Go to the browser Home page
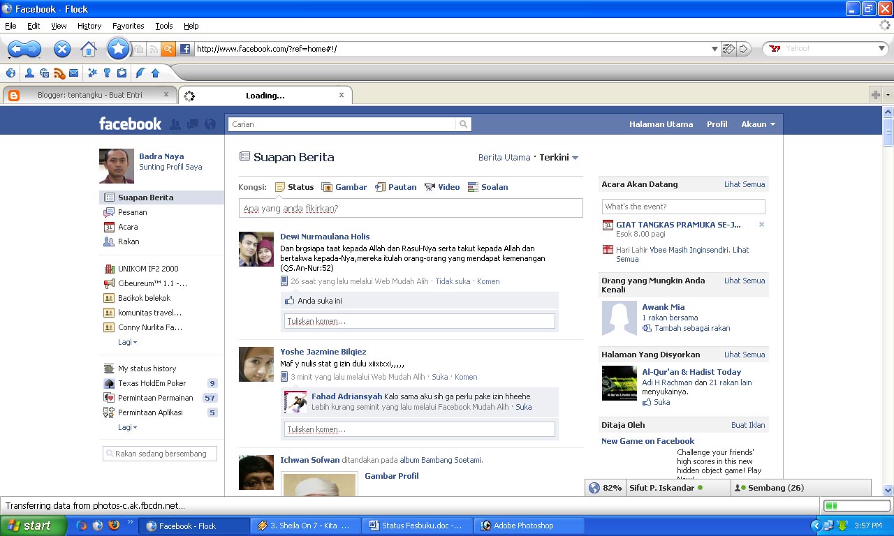Viewport: 894px width, 536px height. pyautogui.click(x=89, y=49)
